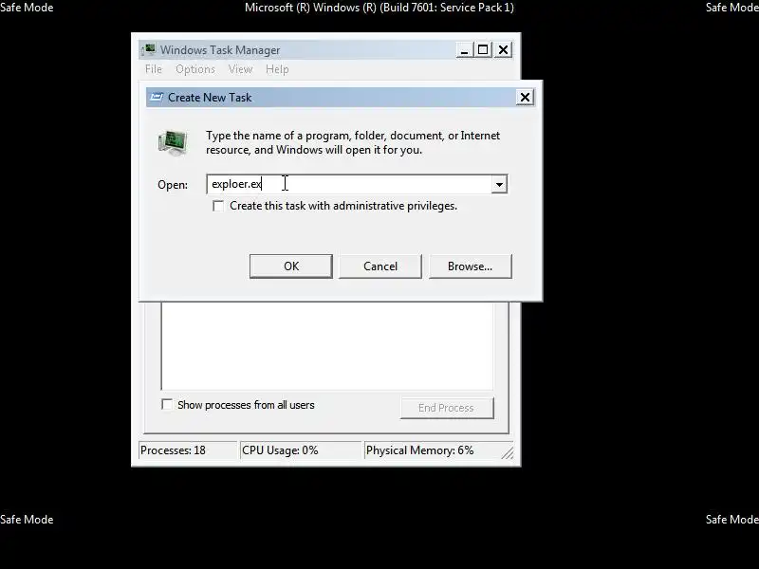Click the Processes: 18 status text
759x569 pixels.
pos(173,450)
